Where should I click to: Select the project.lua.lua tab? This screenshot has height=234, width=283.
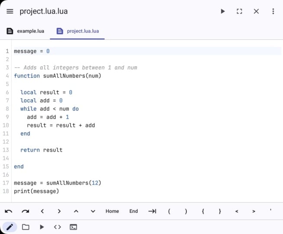[78, 31]
